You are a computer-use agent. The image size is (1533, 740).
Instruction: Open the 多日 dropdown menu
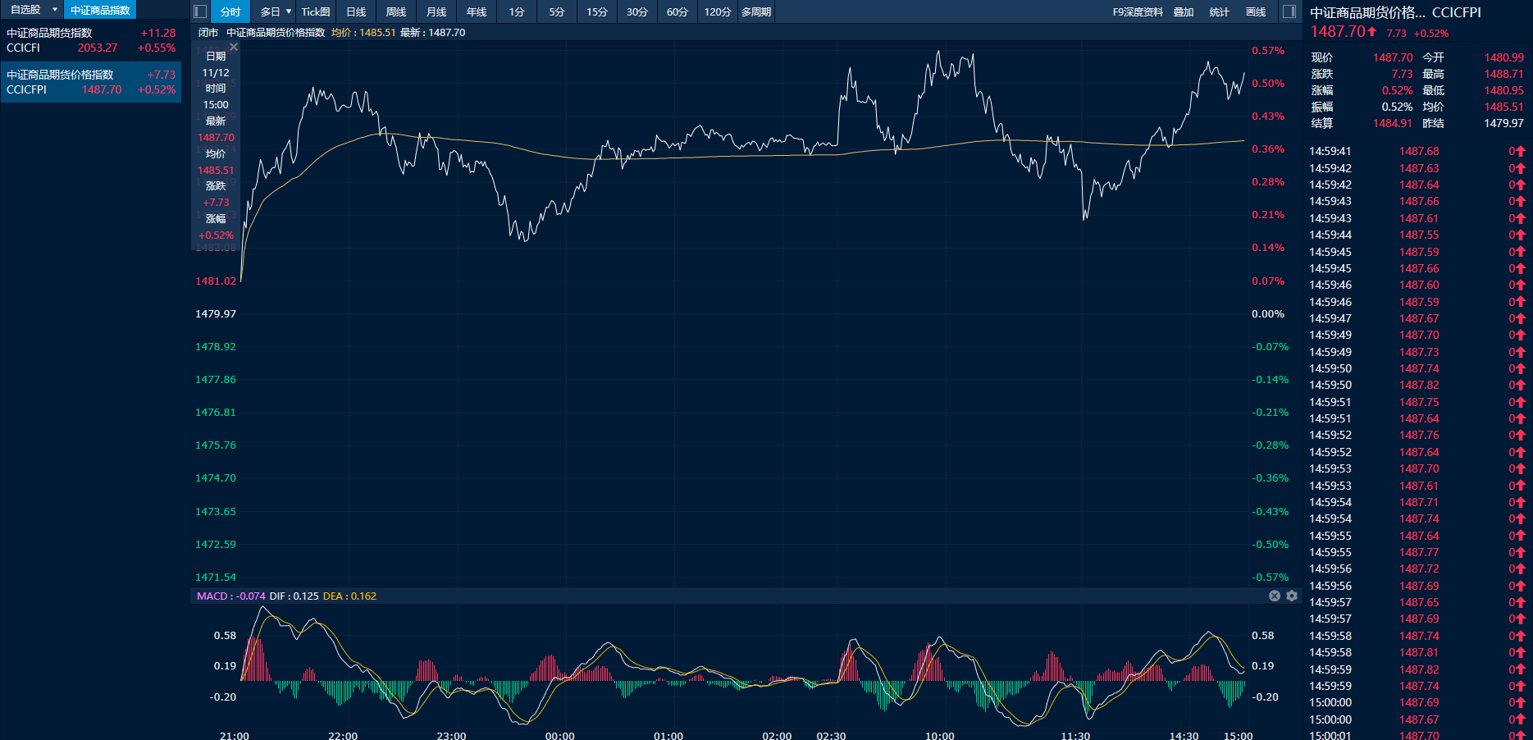coord(276,11)
